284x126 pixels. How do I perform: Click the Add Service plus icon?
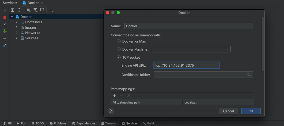[51, 10]
